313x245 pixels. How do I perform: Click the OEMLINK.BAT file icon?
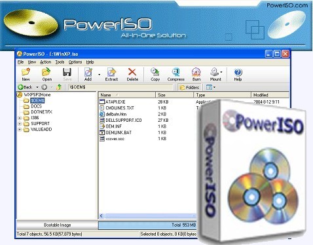(102, 132)
